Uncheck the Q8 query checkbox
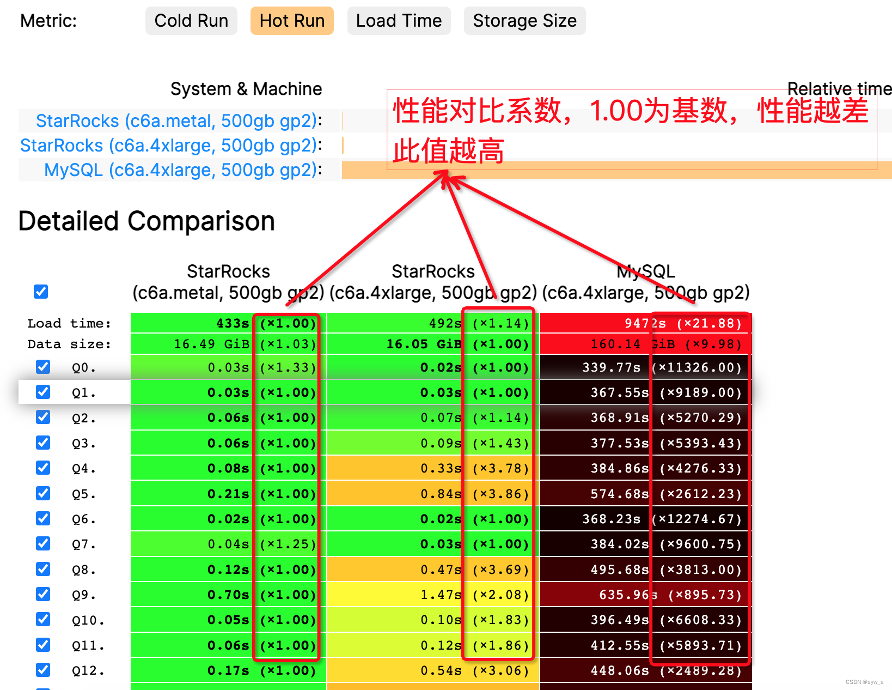This screenshot has width=892, height=690. tap(43, 569)
